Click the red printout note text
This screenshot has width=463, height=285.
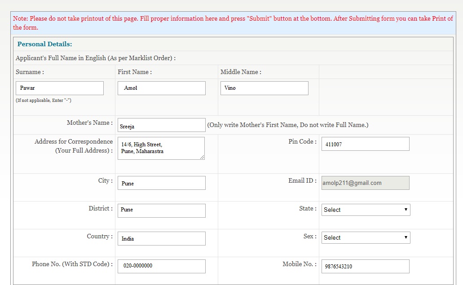[233, 23]
